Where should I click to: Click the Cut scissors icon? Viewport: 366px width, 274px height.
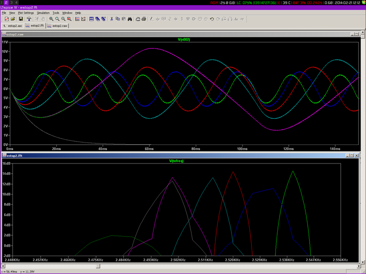111,19
